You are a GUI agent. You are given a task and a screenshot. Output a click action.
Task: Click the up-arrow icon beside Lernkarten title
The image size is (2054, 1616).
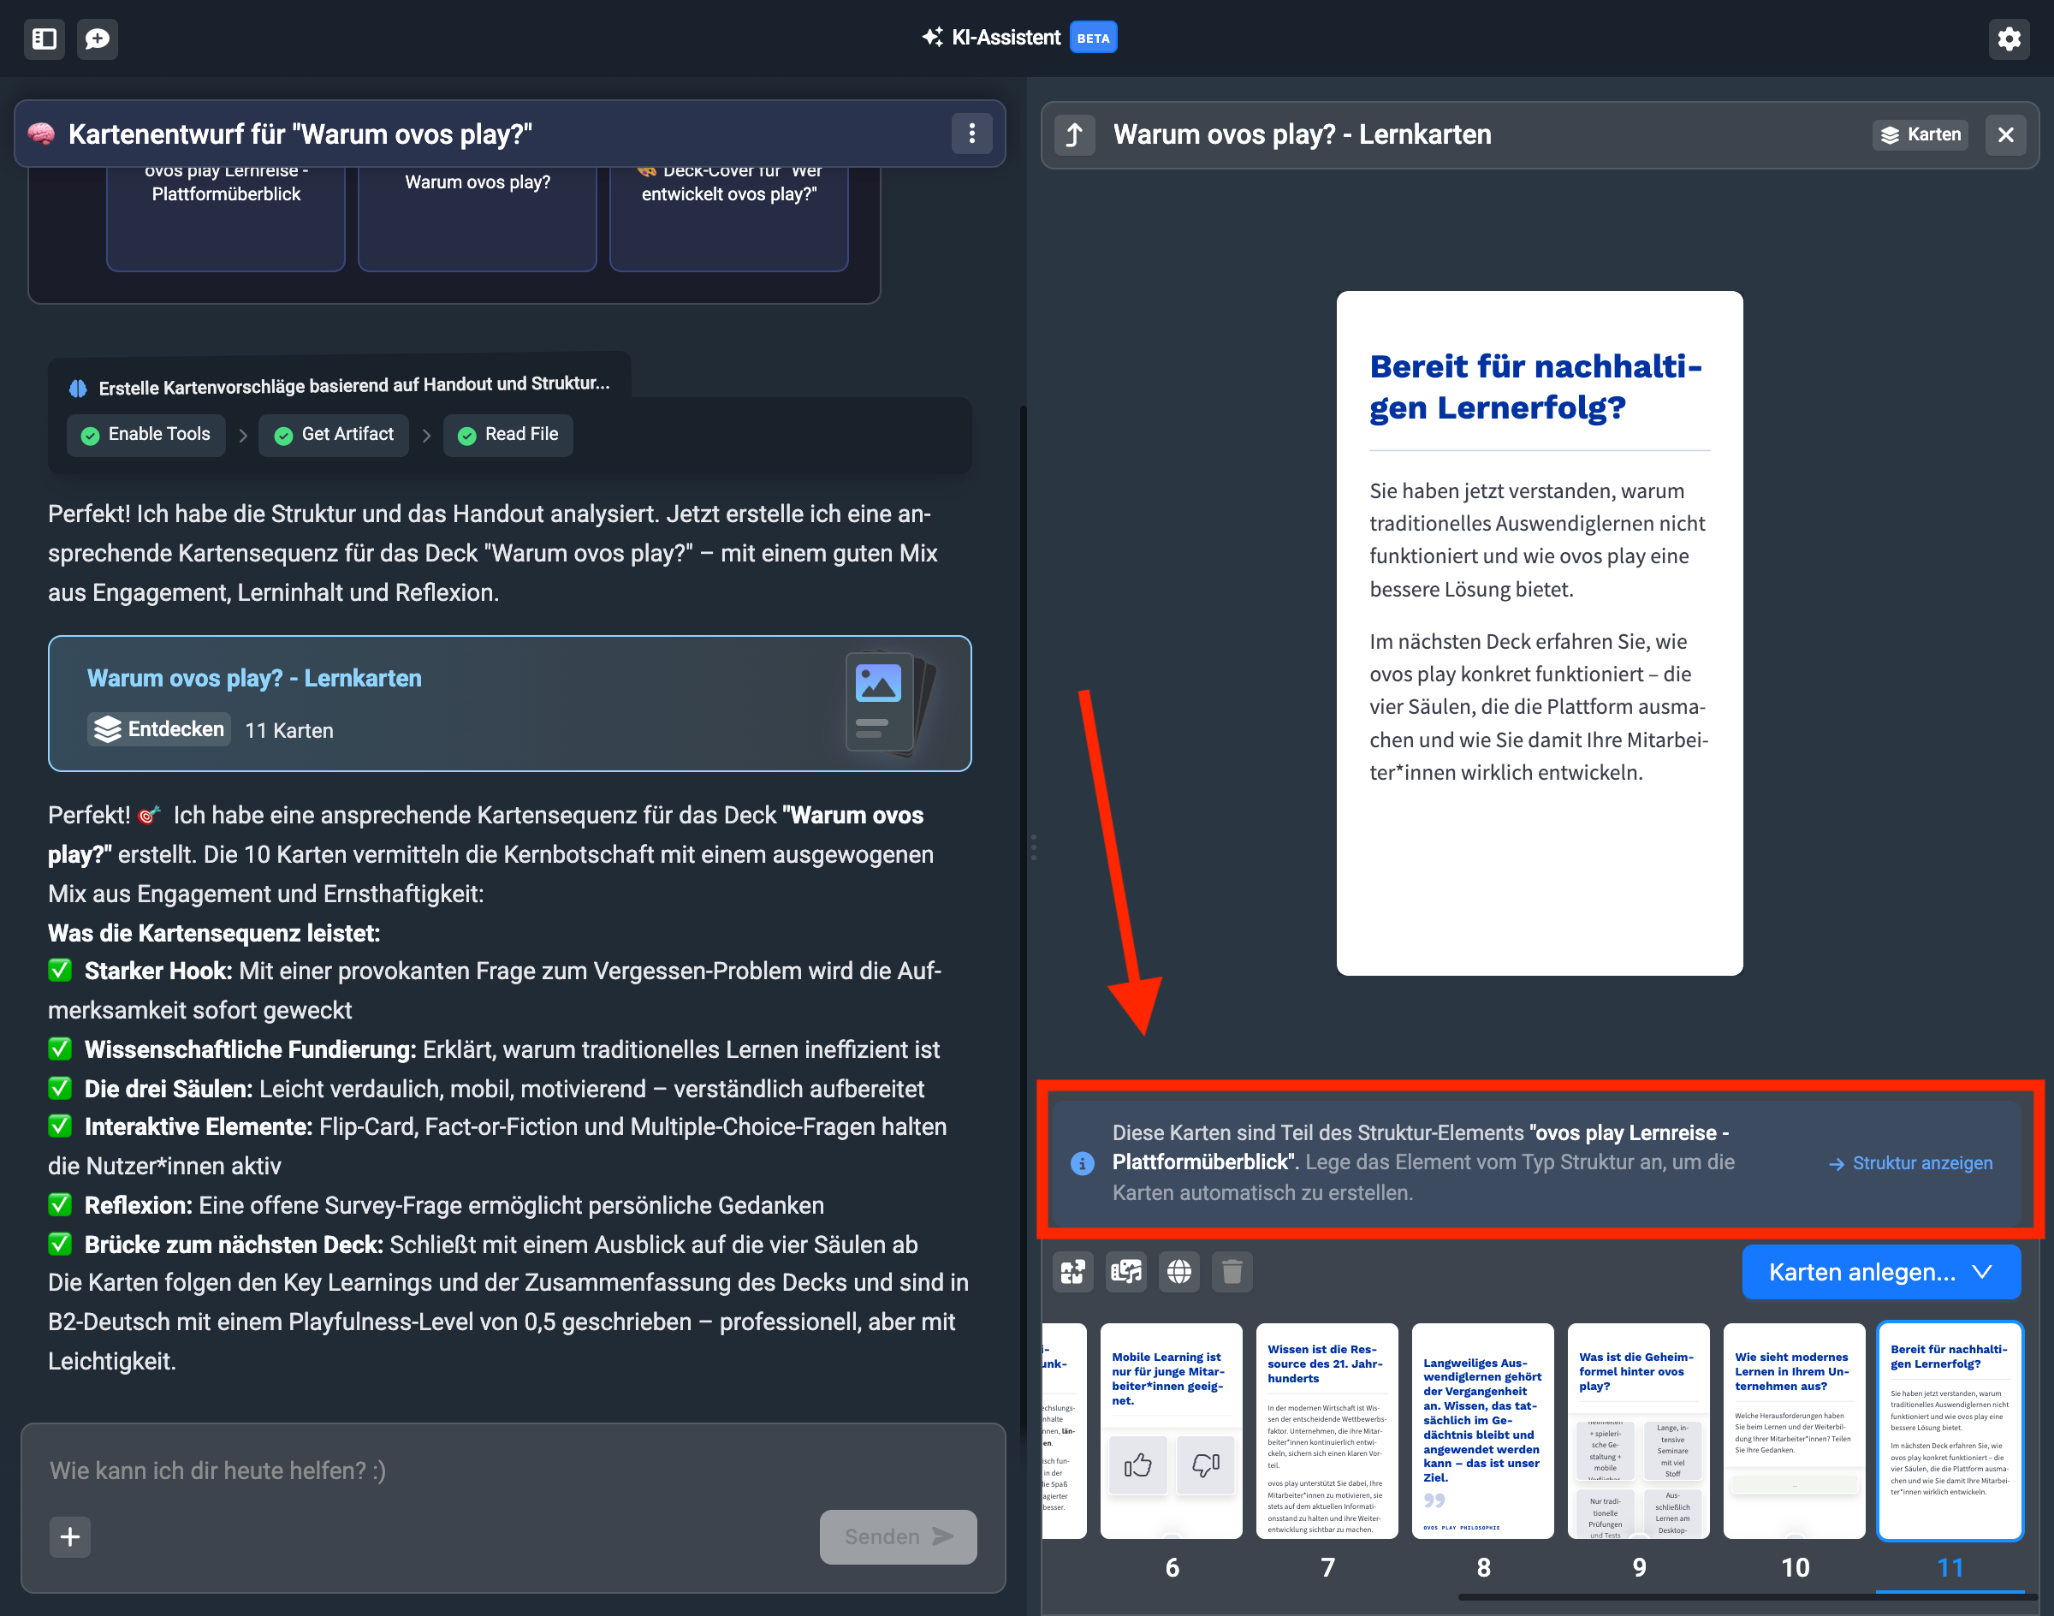(x=1075, y=135)
